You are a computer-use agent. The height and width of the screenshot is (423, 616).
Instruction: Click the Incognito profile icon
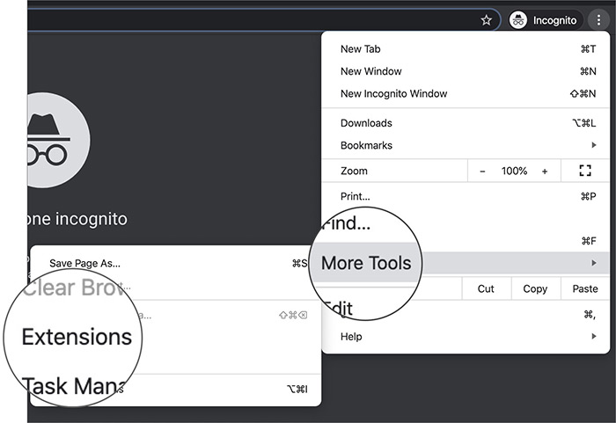[x=519, y=20]
